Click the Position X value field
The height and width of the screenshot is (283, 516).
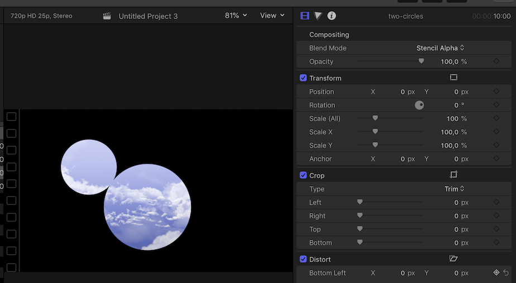click(x=408, y=92)
